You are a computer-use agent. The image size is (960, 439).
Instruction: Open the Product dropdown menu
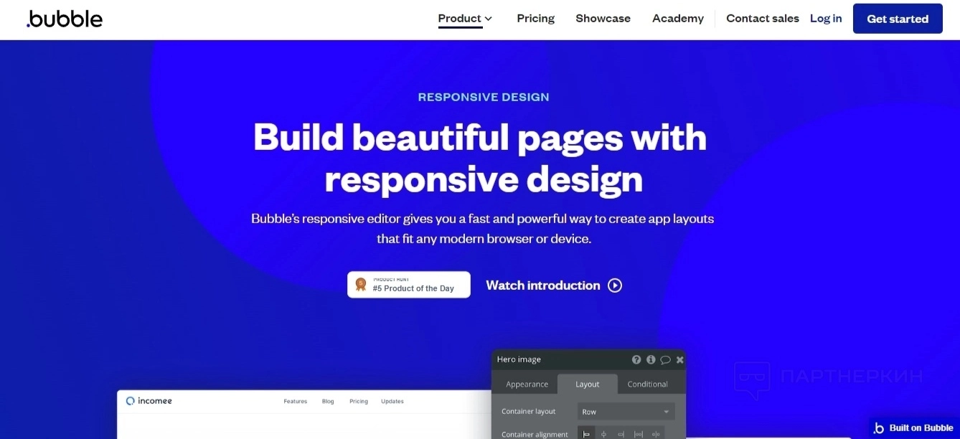tap(465, 19)
